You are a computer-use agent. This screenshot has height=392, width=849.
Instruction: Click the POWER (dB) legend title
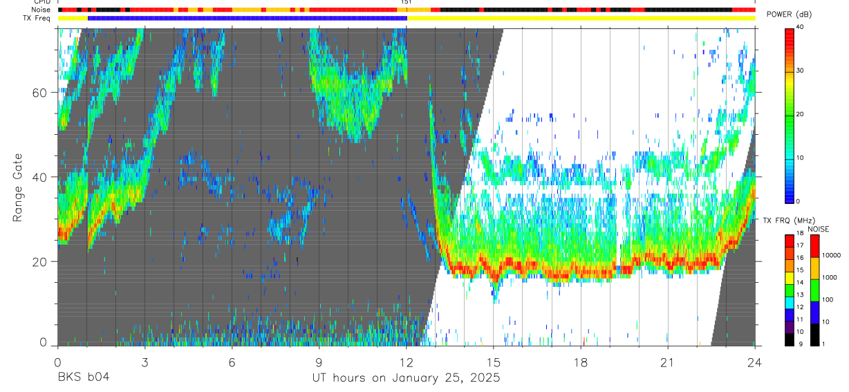[x=789, y=15]
